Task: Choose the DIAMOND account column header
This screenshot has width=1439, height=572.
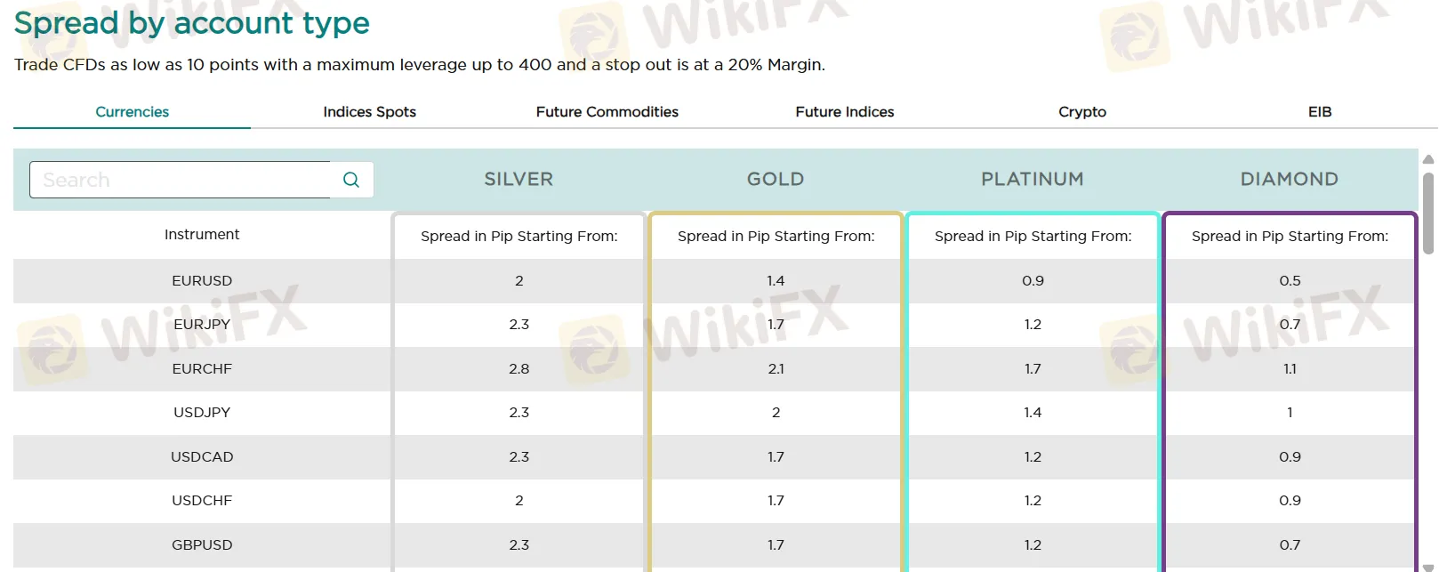Action: pos(1290,180)
